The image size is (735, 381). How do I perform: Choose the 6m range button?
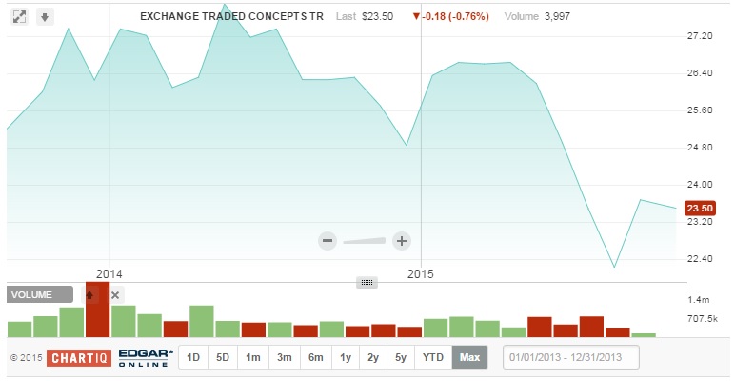315,358
